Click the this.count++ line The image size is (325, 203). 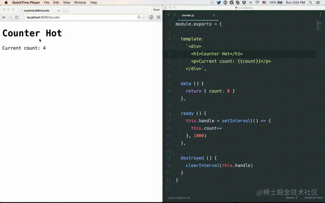pos(206,129)
